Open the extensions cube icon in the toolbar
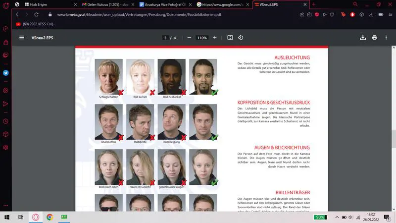396x223 pixels. click(362, 15)
